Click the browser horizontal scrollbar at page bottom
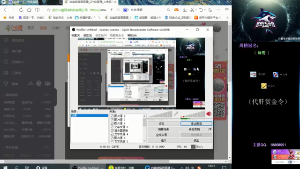 pos(86,161)
